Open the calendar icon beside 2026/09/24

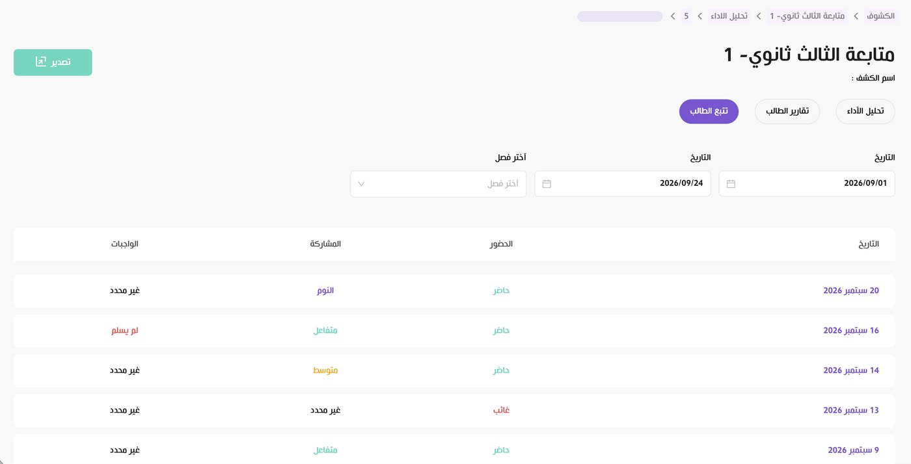click(x=547, y=184)
